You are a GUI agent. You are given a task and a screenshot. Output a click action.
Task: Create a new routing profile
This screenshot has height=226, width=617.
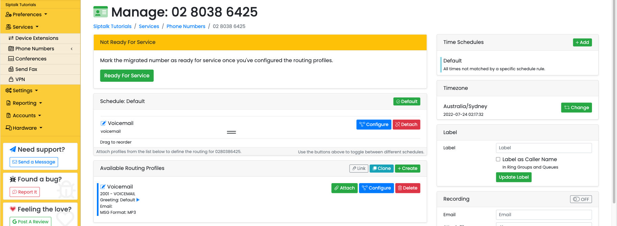coord(408,169)
